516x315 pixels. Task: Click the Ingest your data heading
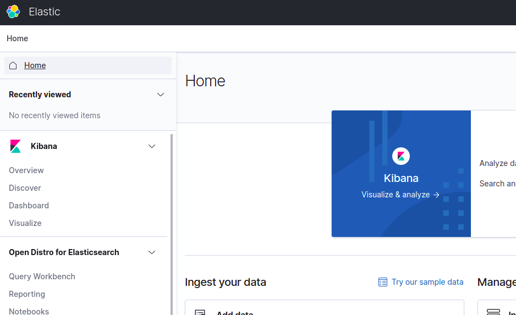226,282
